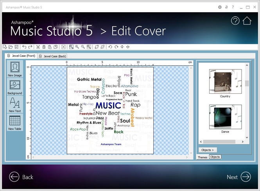
Task: Select the blue MUSIC text on cover
Action: (x=108, y=106)
